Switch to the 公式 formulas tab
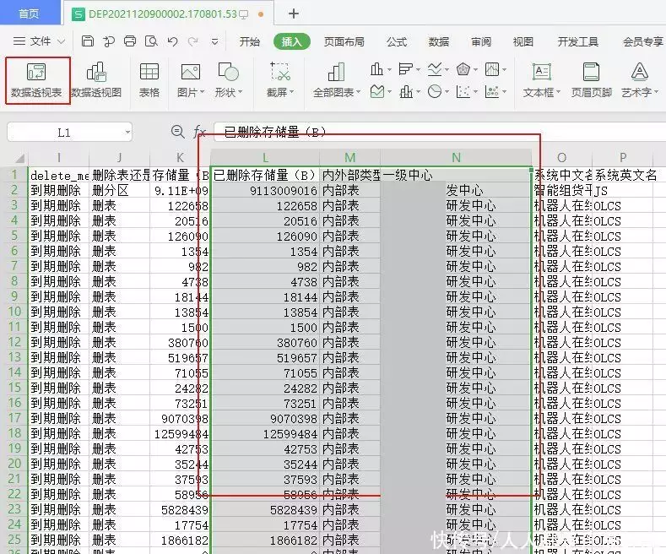Viewport: 666px width, 554px height. click(x=397, y=41)
